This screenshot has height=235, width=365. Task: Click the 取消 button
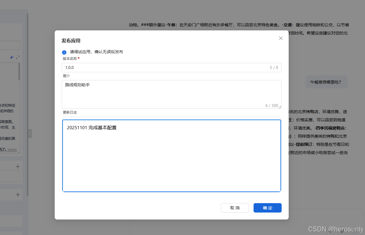(x=235, y=208)
